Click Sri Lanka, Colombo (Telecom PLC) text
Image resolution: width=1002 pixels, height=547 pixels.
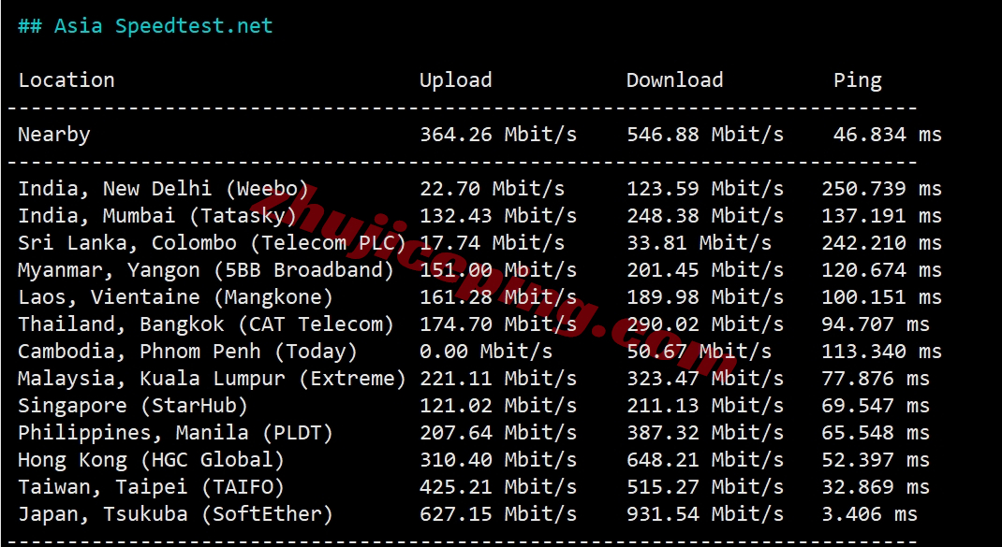point(213,243)
